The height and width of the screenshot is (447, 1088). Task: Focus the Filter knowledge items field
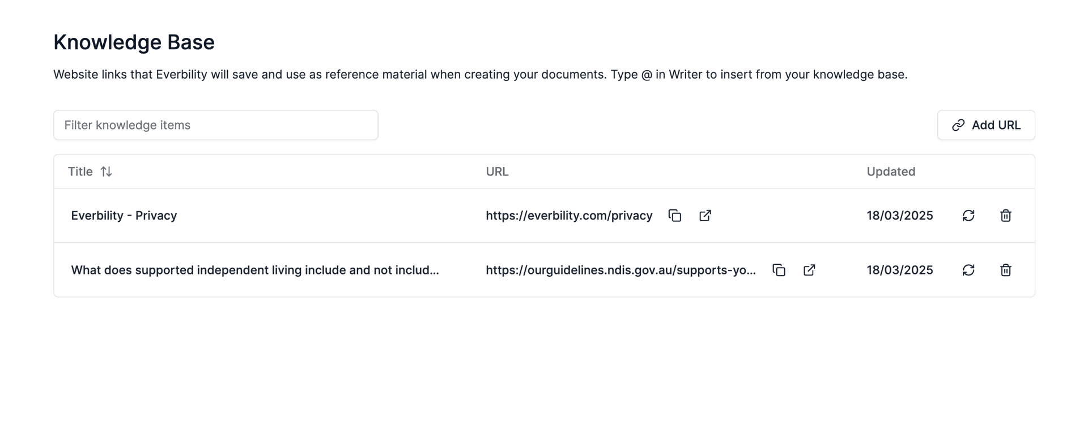[215, 125]
